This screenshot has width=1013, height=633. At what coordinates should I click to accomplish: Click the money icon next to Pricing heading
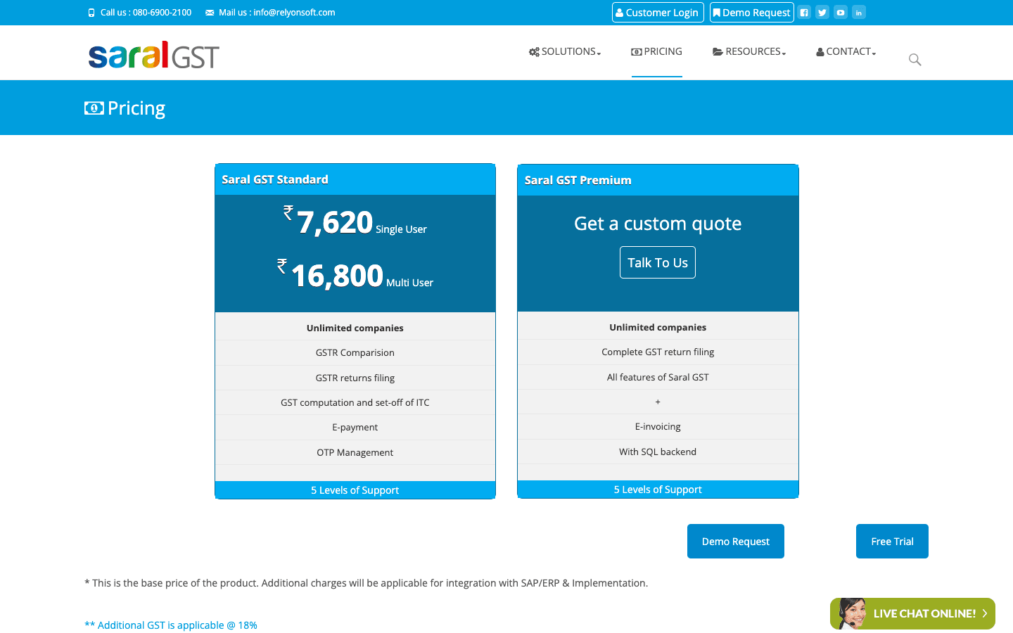[94, 108]
